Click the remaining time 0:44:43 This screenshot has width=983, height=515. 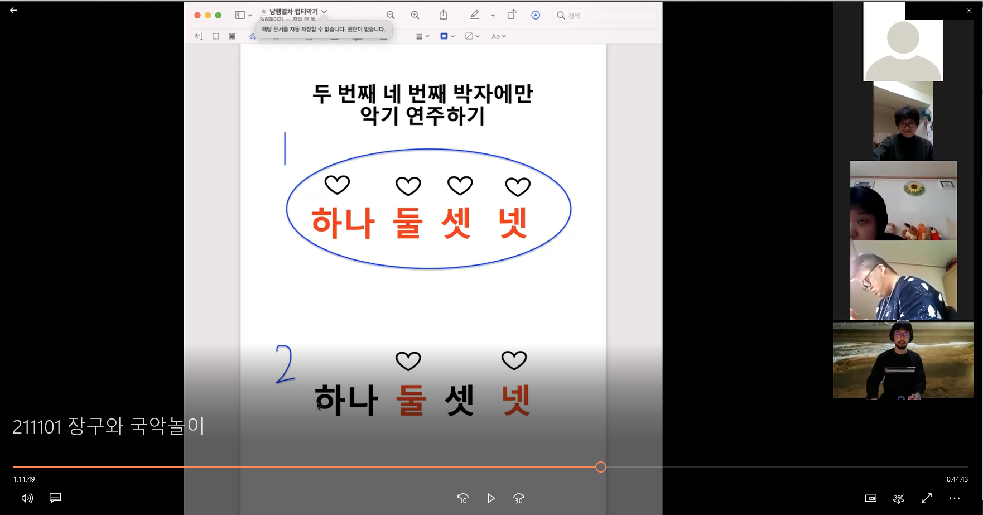tap(957, 479)
